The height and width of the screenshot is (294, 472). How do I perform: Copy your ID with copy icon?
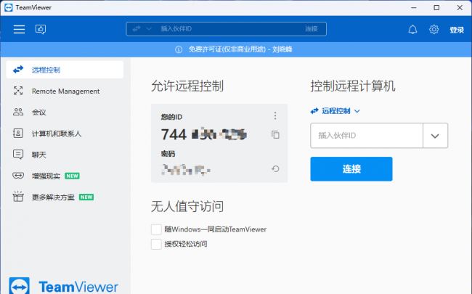coord(275,134)
